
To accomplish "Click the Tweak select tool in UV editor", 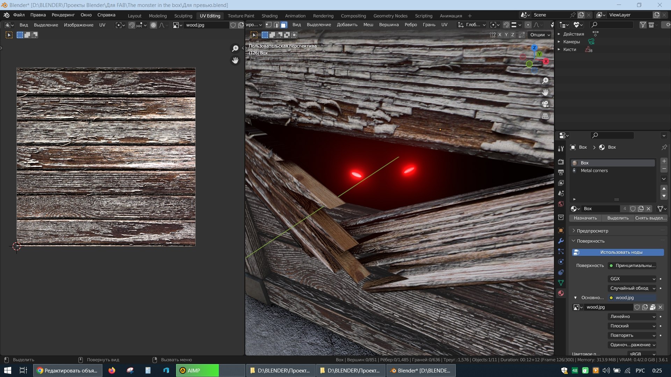I will (x=9, y=35).
